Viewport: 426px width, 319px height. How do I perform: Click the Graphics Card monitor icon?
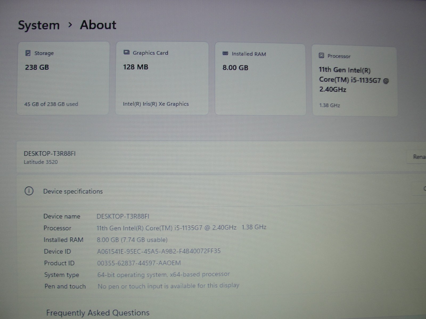[126, 52]
